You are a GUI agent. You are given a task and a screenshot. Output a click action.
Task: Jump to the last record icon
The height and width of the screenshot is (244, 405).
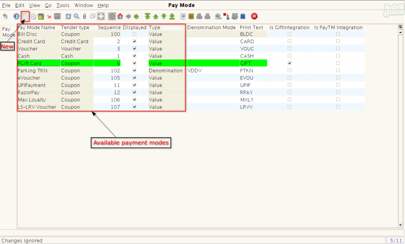coord(172,17)
